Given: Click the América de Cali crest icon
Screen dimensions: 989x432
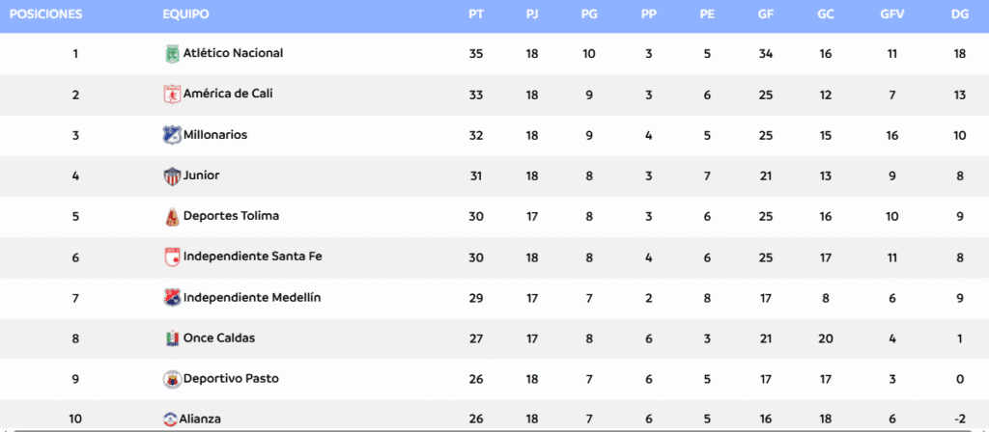Looking at the screenshot, I should point(172,94).
